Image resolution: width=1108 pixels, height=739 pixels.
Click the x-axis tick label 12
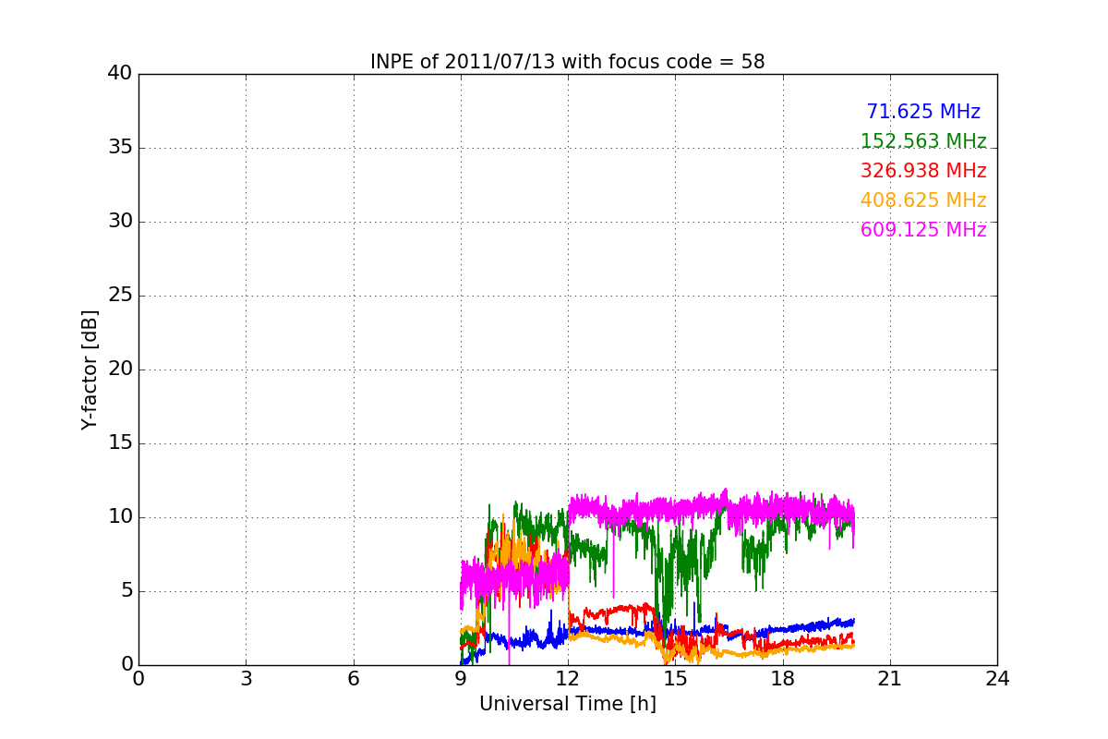pyautogui.click(x=568, y=679)
